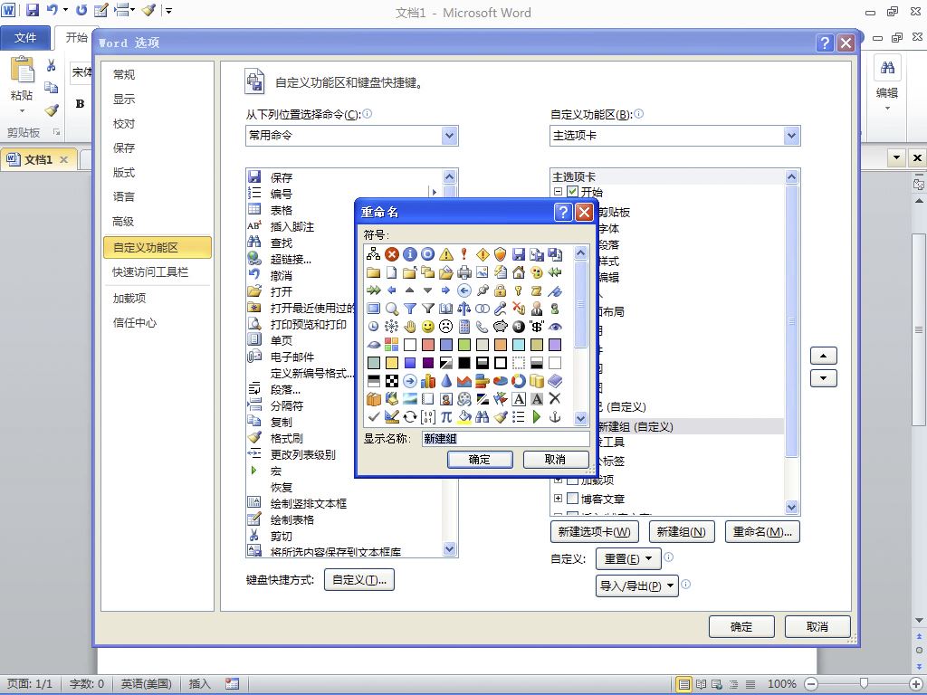Pick the dark purple color square symbol

[x=428, y=363]
